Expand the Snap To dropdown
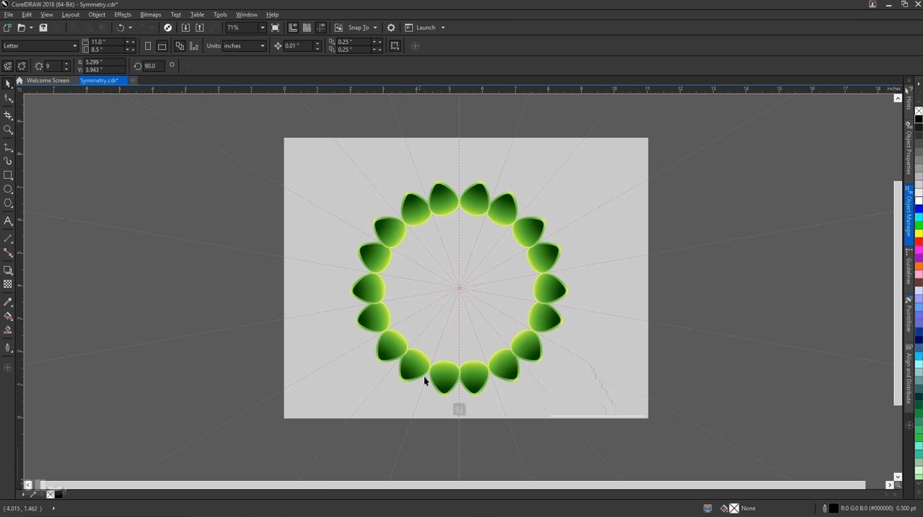The image size is (923, 517). 375,27
